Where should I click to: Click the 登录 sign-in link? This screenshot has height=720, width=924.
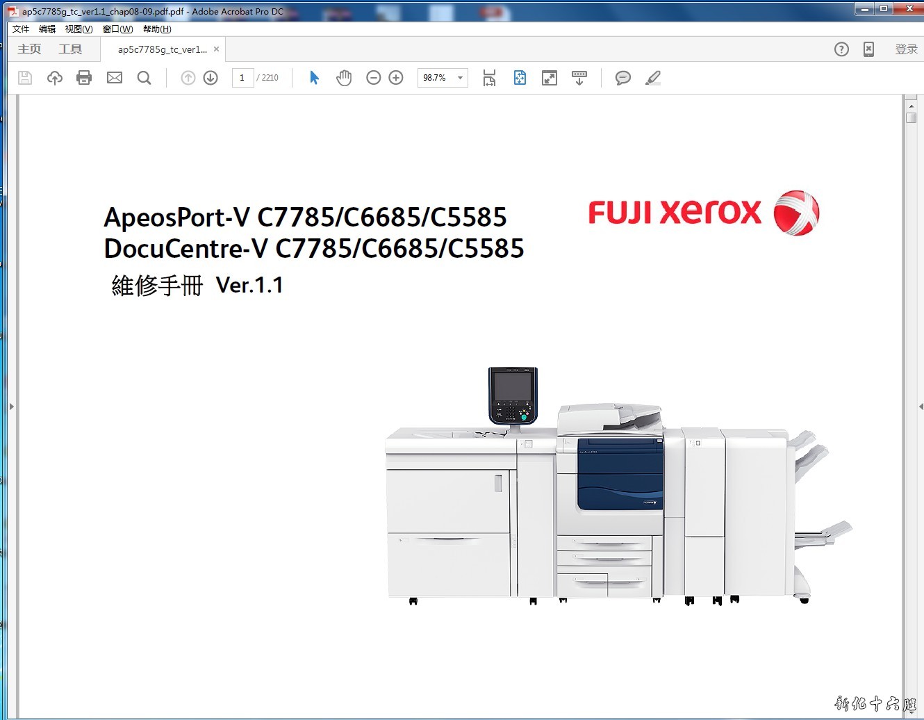906,49
